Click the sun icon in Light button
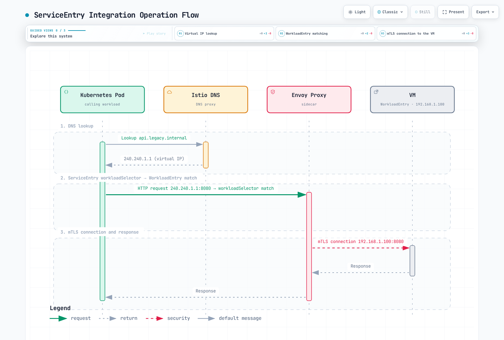The image size is (504, 340). 350,12
